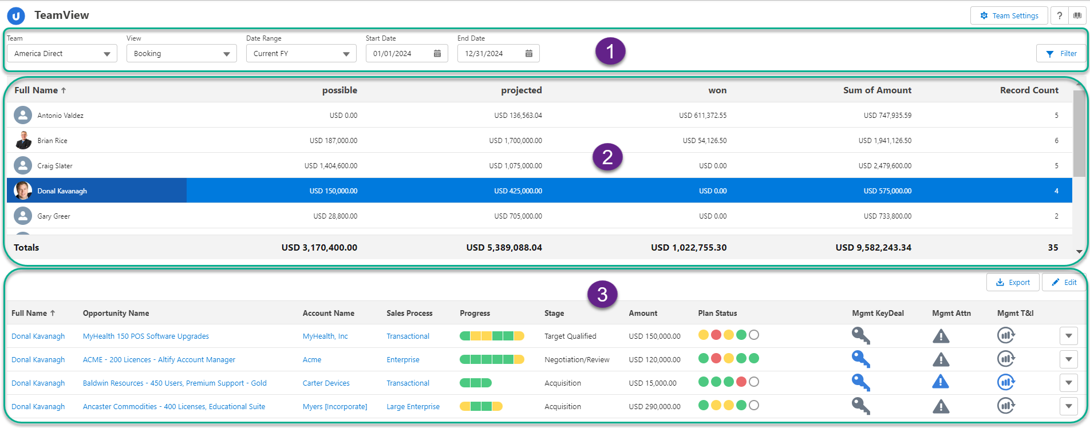Open the Myers [Incorporate] account link
1090x428 pixels.
335,407
